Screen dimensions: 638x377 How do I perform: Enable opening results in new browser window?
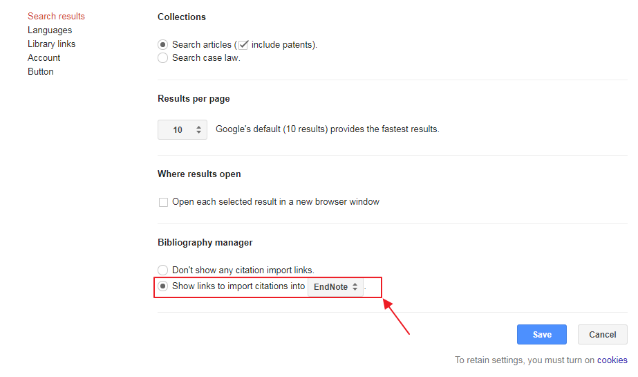[x=163, y=202]
